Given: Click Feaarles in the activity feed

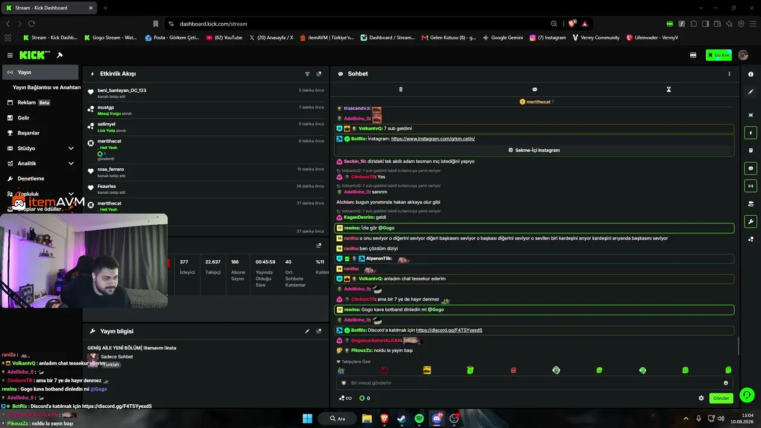Looking at the screenshot, I should [106, 186].
